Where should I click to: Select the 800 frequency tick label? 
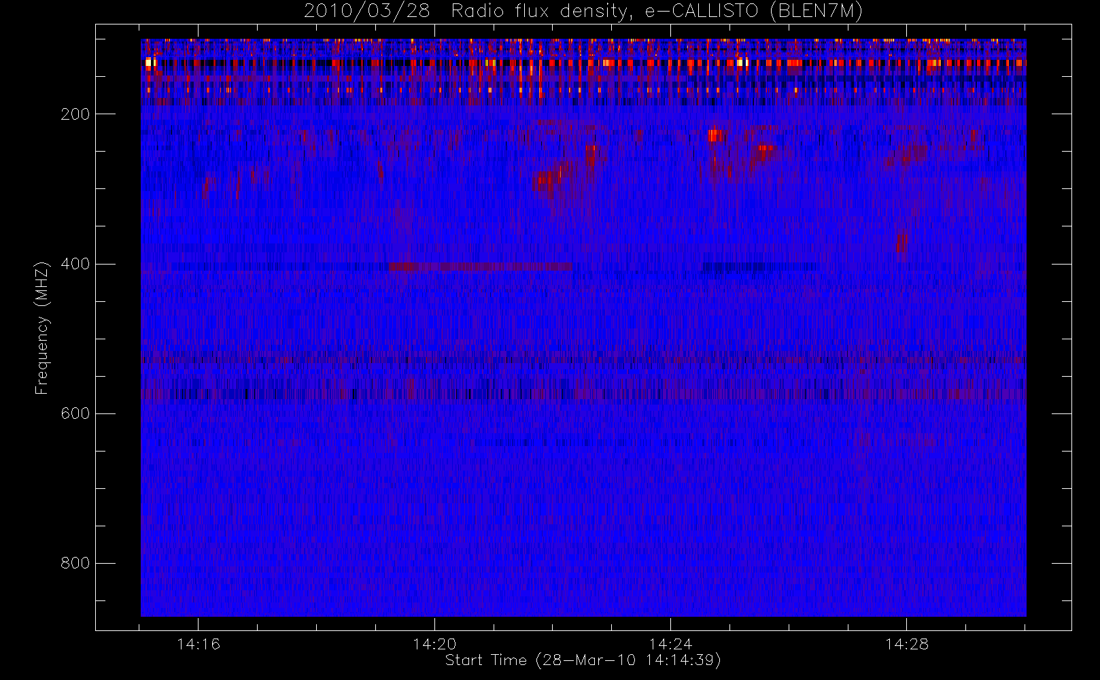click(75, 563)
